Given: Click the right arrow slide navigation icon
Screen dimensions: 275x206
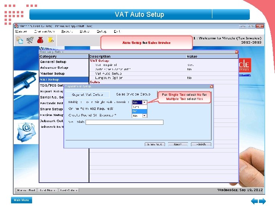Looking at the screenshot, I should pyautogui.click(x=262, y=201).
